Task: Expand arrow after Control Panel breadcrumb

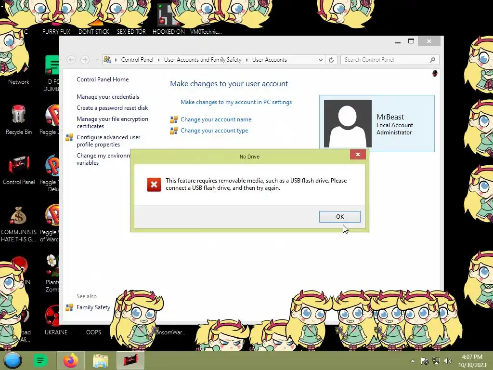Action: click(x=158, y=60)
